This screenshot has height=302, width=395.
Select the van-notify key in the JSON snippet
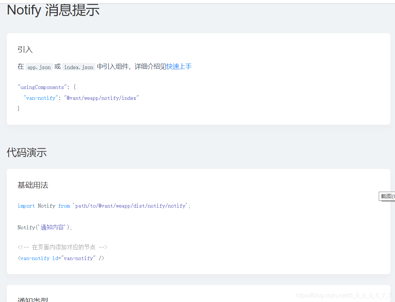tap(40, 98)
